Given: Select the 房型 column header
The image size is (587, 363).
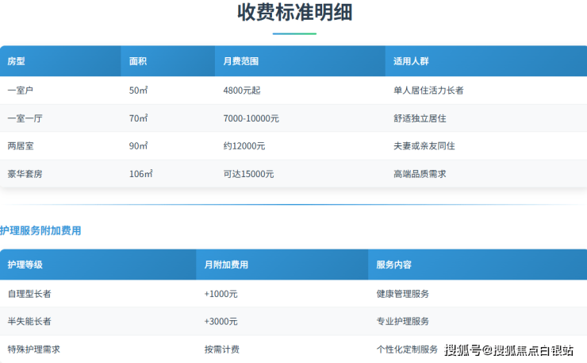Looking at the screenshot, I should (x=17, y=61).
